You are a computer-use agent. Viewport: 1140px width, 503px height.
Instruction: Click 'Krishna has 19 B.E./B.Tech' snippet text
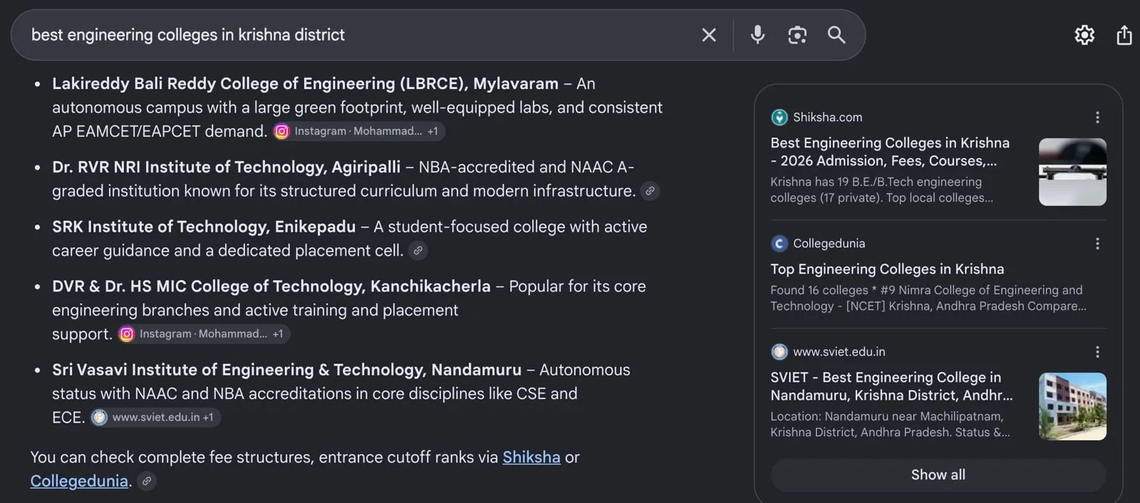pyautogui.click(x=881, y=190)
